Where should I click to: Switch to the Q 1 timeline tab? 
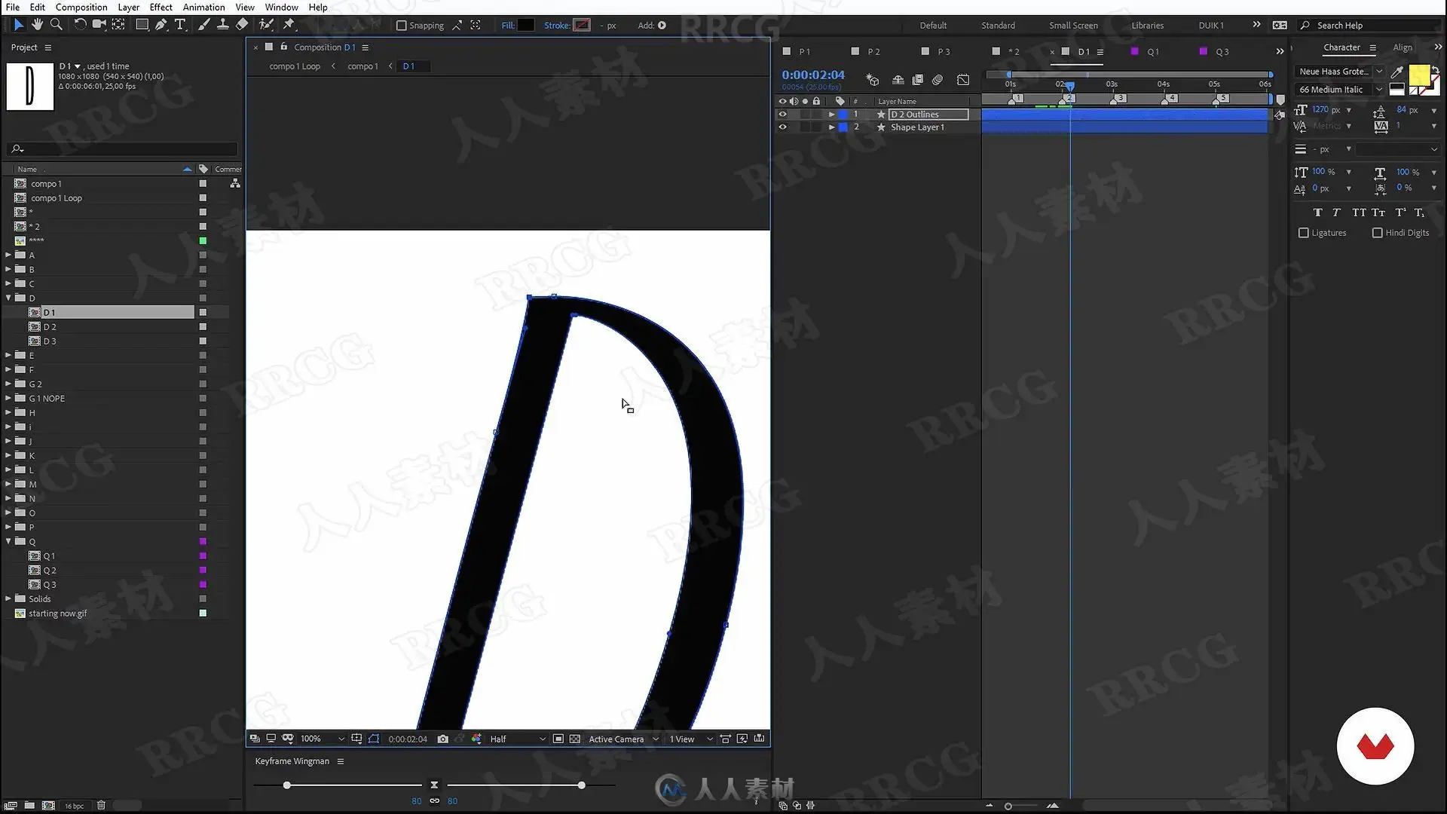tap(1152, 52)
